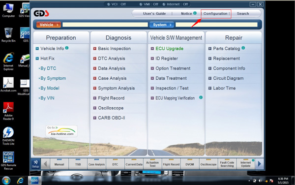Image resolution: width=295 pixels, height=185 pixels.
Task: Click the GDS logo
Action: 41,13
